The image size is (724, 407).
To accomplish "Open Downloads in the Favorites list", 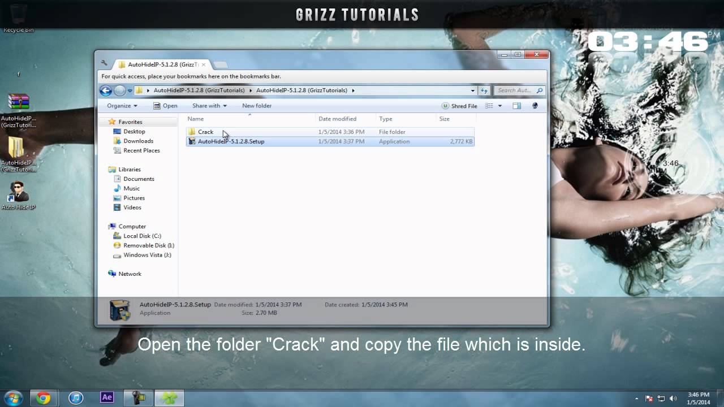I will tap(138, 141).
